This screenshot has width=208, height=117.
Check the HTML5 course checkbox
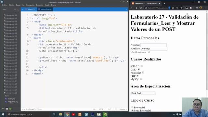[x=142, y=66]
